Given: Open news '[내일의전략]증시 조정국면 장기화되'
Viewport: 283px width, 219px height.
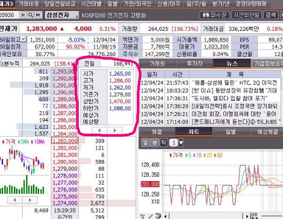Looking at the screenshot, I should [234, 106].
